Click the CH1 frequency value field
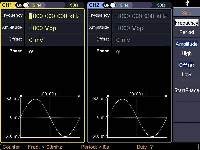 pyautogui.click(x=54, y=16)
